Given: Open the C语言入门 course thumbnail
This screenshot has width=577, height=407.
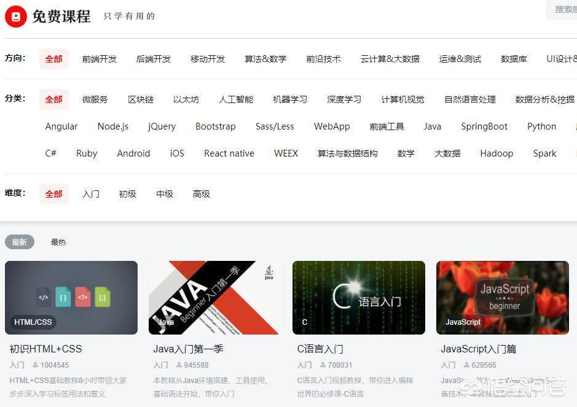Looking at the screenshot, I should pos(359,298).
